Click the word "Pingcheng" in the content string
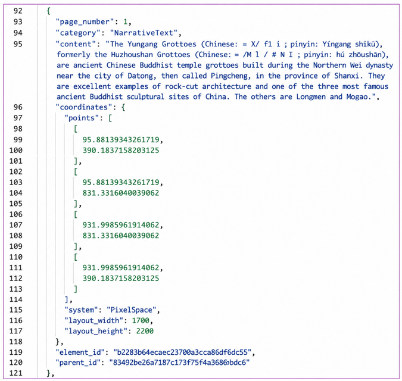The image size is (402, 381). (229, 76)
